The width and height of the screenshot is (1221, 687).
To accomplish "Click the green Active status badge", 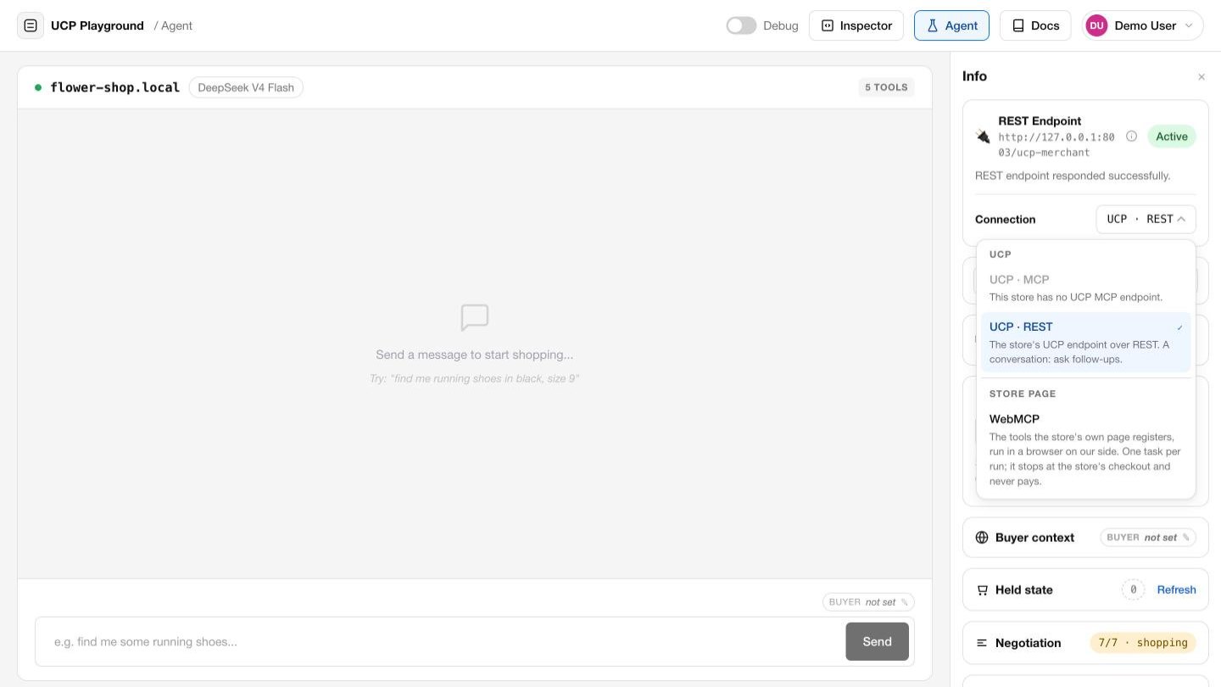I will pos(1172,137).
